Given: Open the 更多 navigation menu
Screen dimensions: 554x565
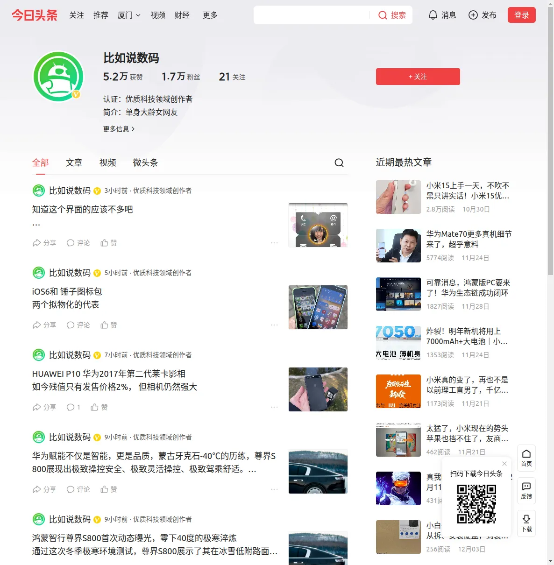Looking at the screenshot, I should (x=210, y=15).
